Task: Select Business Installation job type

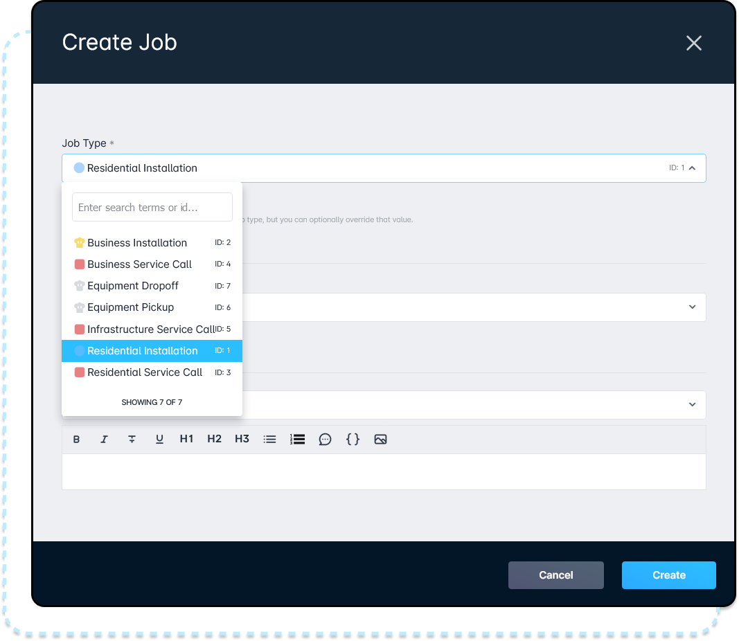Action: pyautogui.click(x=152, y=242)
